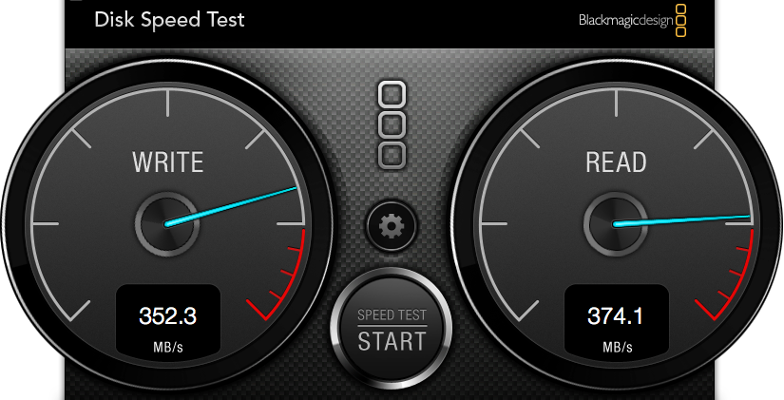Click the center three-squares Blackmagic emblem

pyautogui.click(x=392, y=125)
